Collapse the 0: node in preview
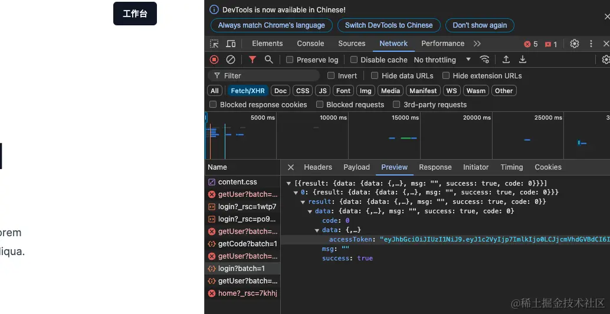610x314 pixels. [296, 193]
